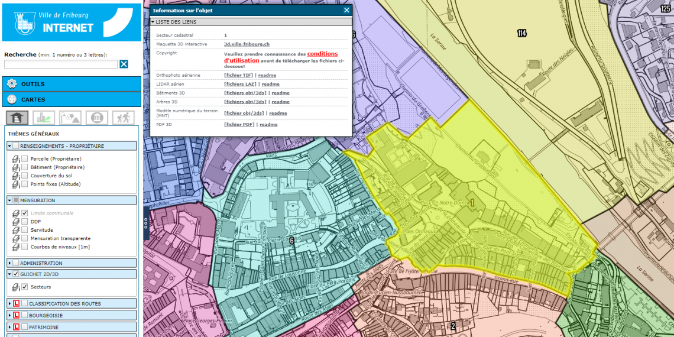The image size is (674, 337).
Task: Uncheck the Secteurs layer checkbox
Action: [25, 287]
